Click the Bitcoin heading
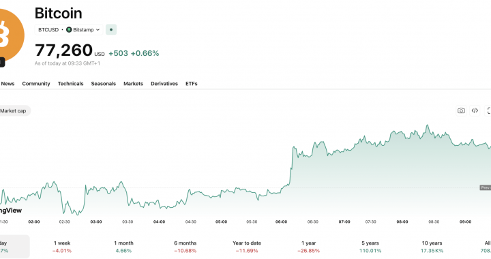 (x=58, y=14)
